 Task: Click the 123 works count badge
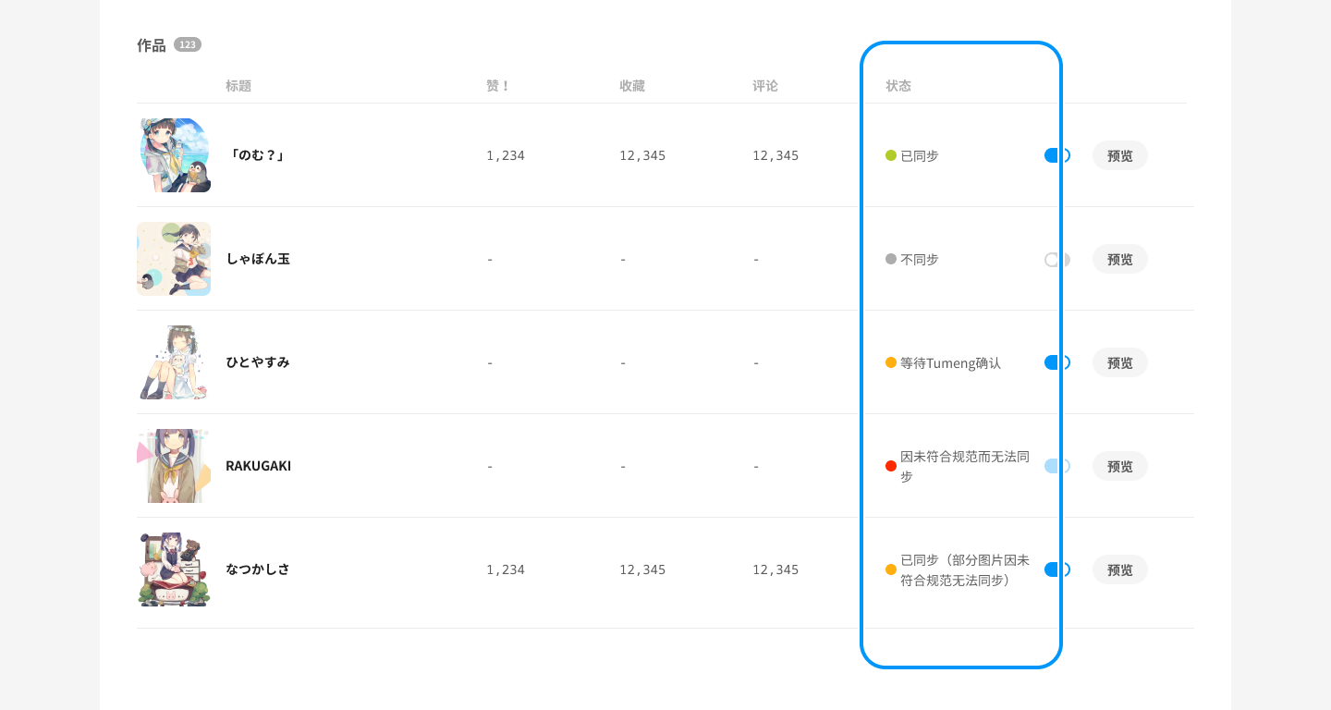click(x=188, y=44)
